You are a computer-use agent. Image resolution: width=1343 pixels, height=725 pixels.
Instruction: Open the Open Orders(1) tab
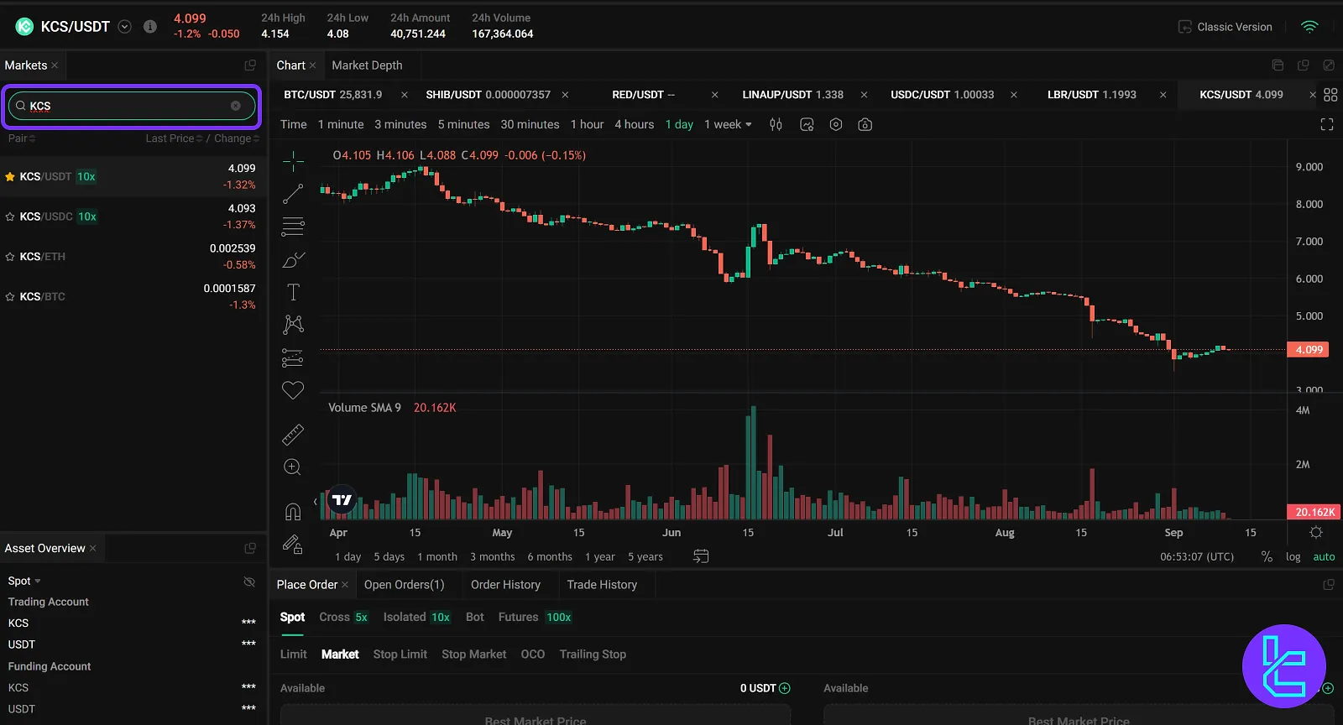pyautogui.click(x=404, y=585)
